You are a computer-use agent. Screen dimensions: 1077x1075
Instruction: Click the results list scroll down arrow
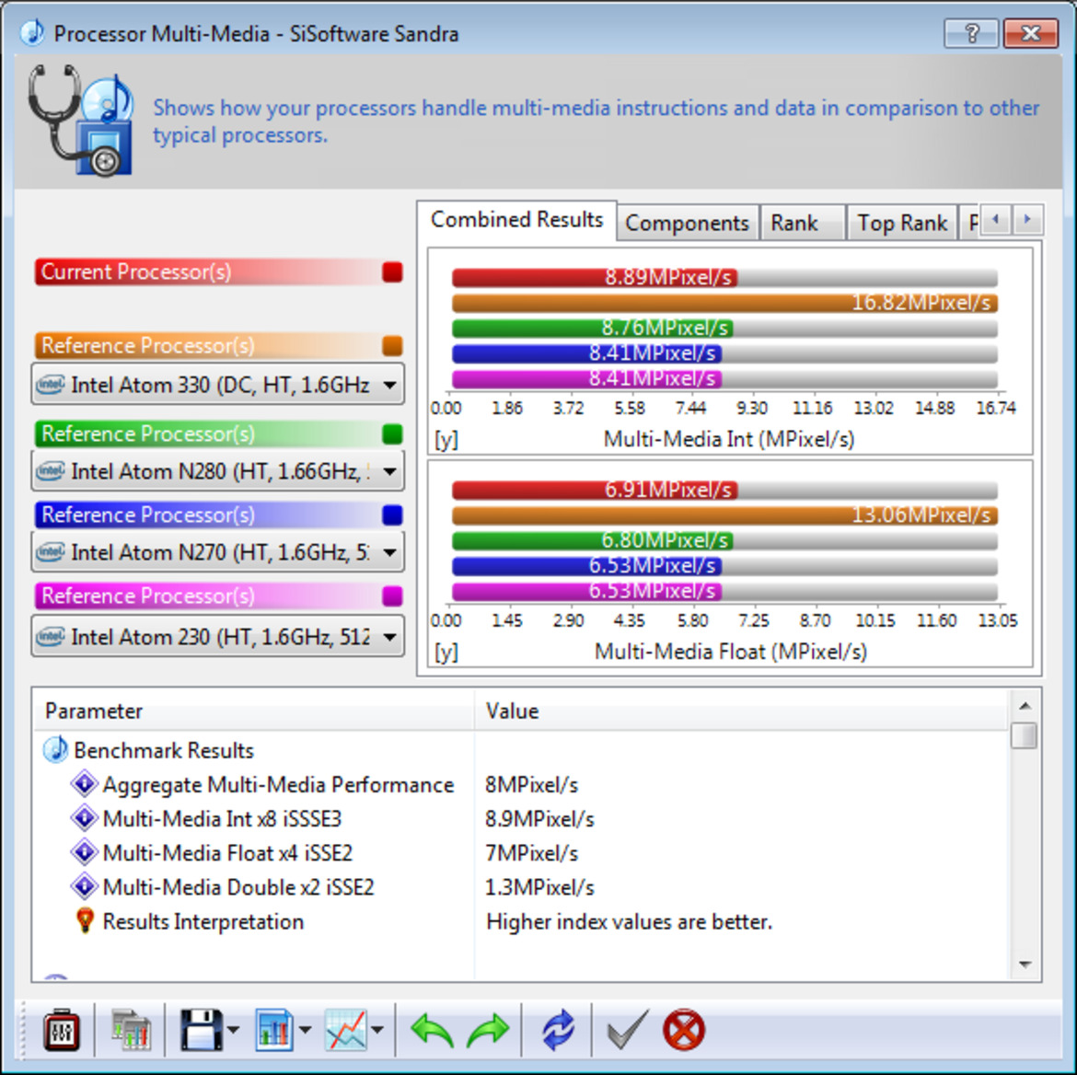coord(1025,965)
